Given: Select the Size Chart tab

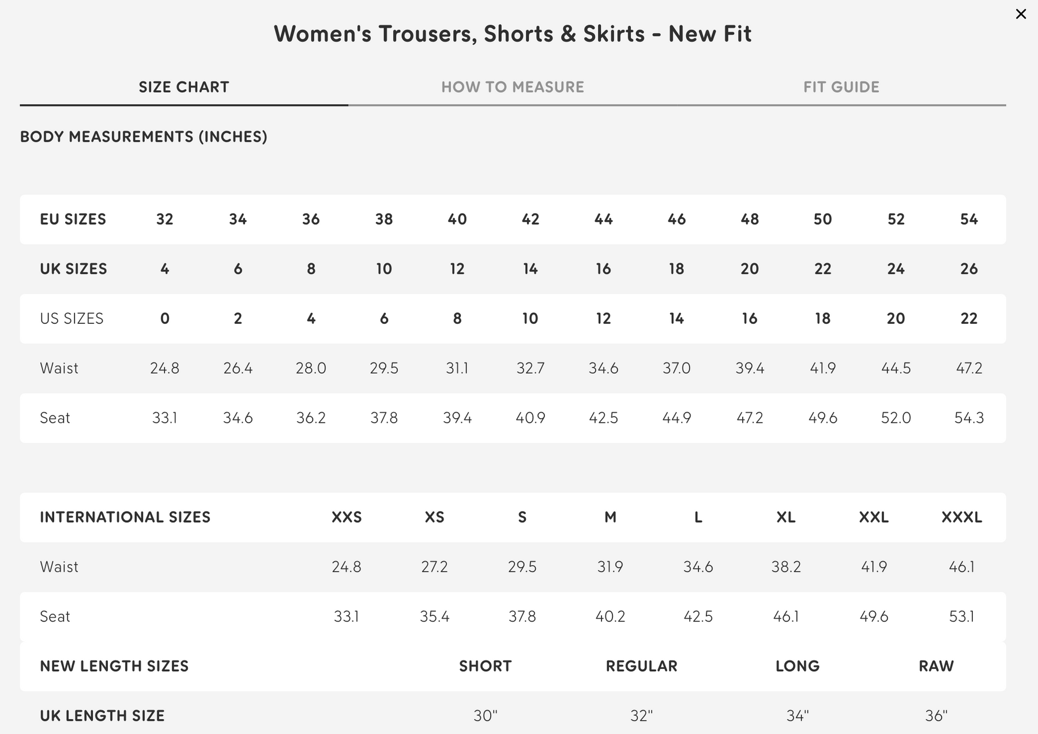Looking at the screenshot, I should pyautogui.click(x=184, y=87).
